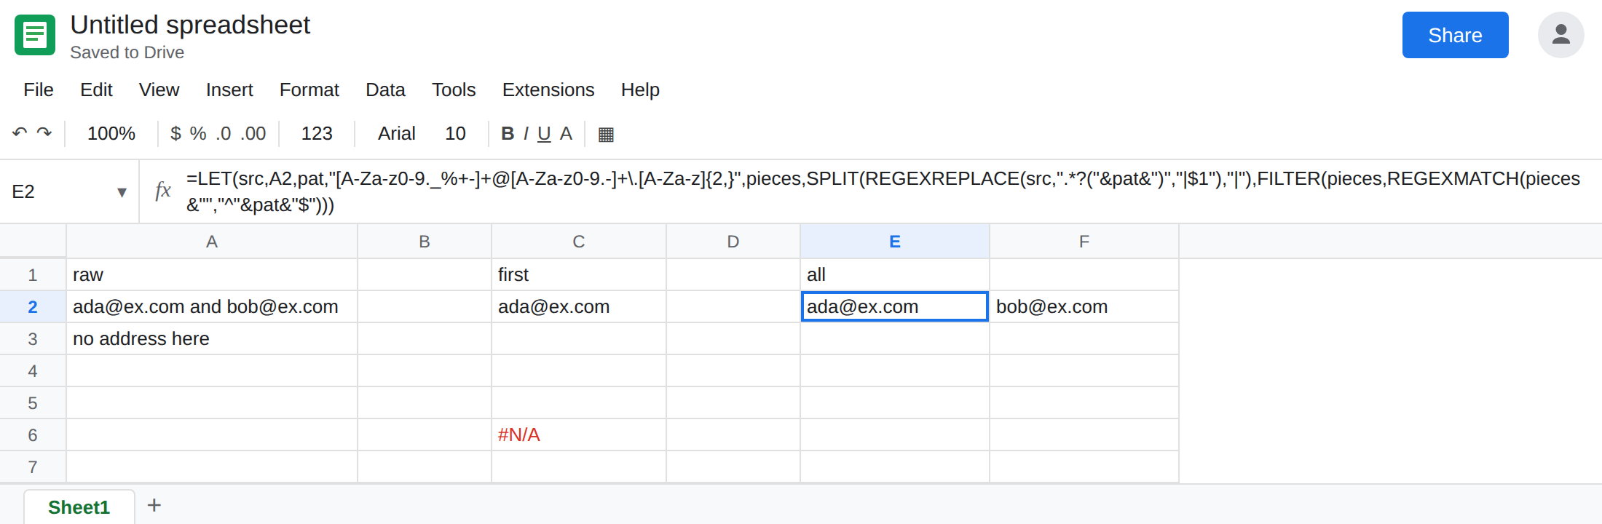
Task: Open the borders tool
Action: [606, 134]
